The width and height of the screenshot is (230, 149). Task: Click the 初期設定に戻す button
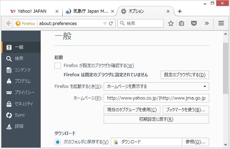(156, 119)
